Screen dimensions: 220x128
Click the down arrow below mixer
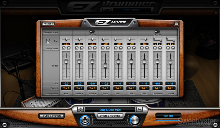click(x=147, y=101)
